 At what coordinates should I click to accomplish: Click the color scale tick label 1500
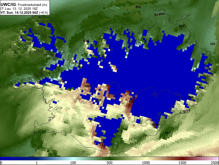[x=182, y=163]
